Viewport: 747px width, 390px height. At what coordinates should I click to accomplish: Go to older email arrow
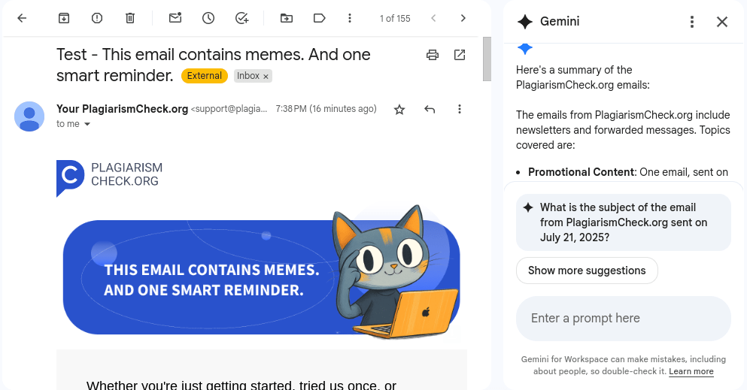(463, 18)
